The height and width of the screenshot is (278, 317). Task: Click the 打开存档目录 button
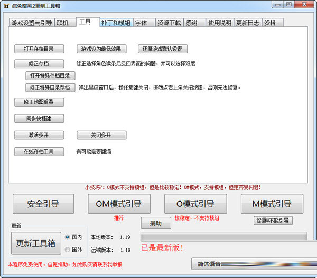coord(39,49)
